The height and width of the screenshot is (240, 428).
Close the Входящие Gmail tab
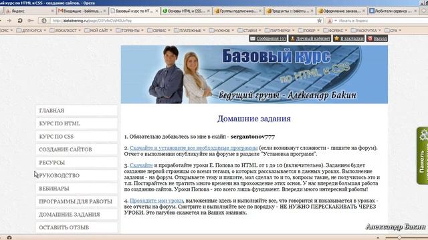(x=104, y=11)
